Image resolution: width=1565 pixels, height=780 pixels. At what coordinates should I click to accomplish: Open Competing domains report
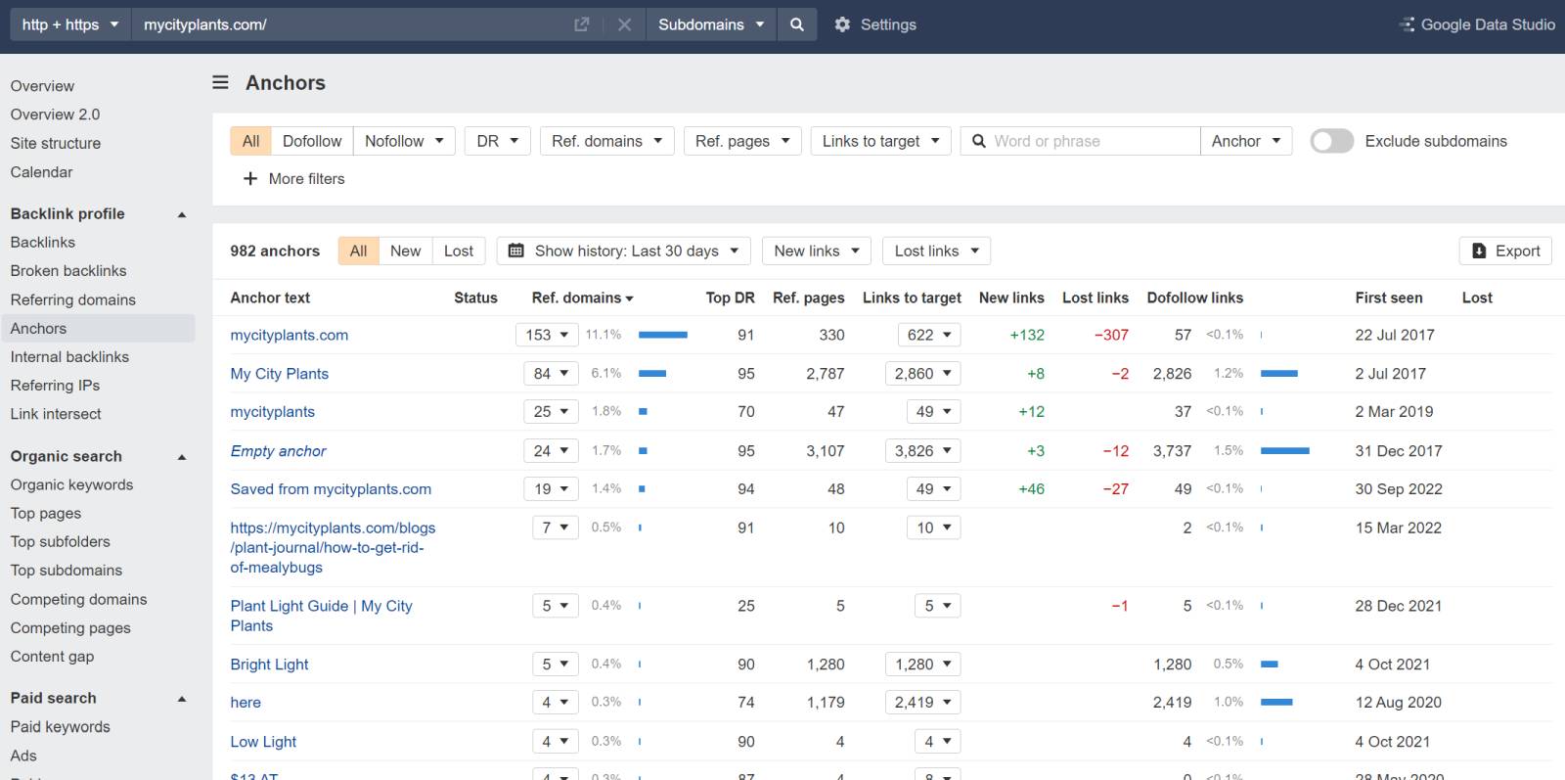[78, 599]
